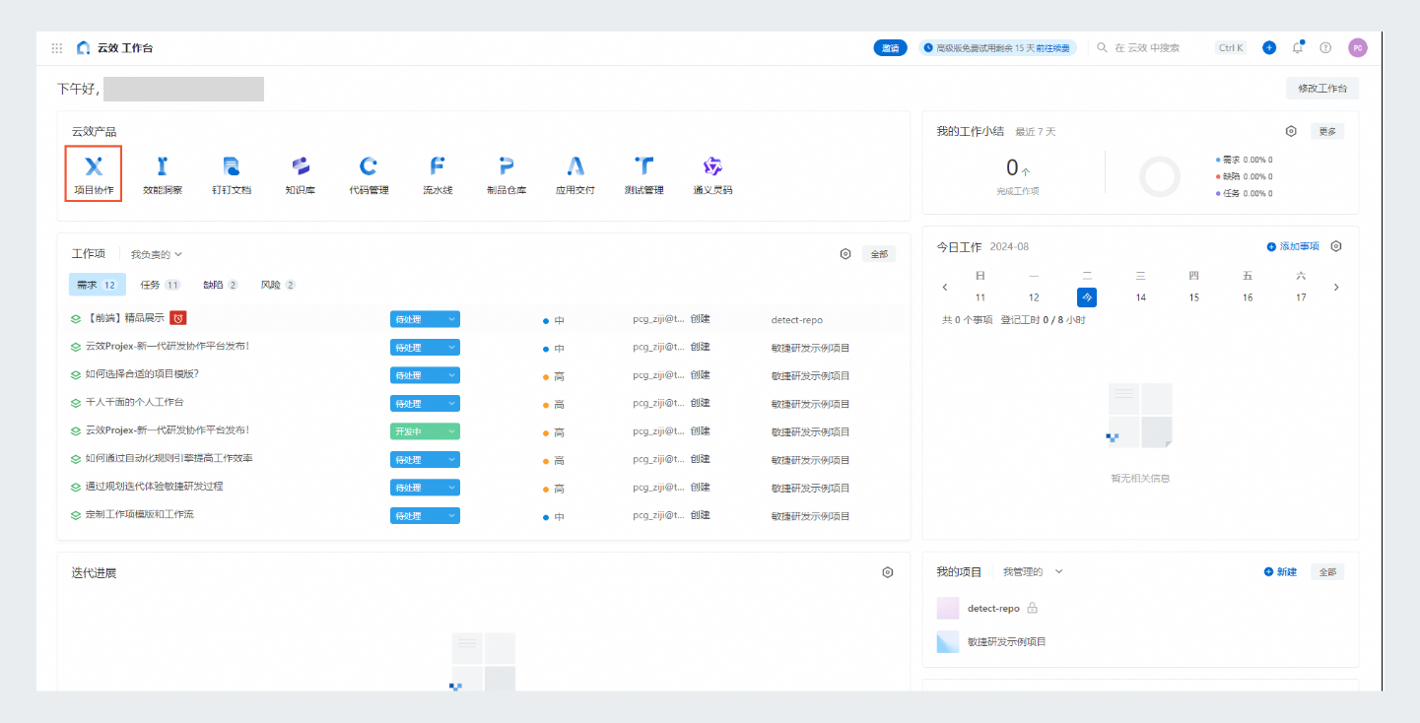Click the detect-repo project cell in first row

coord(796,320)
